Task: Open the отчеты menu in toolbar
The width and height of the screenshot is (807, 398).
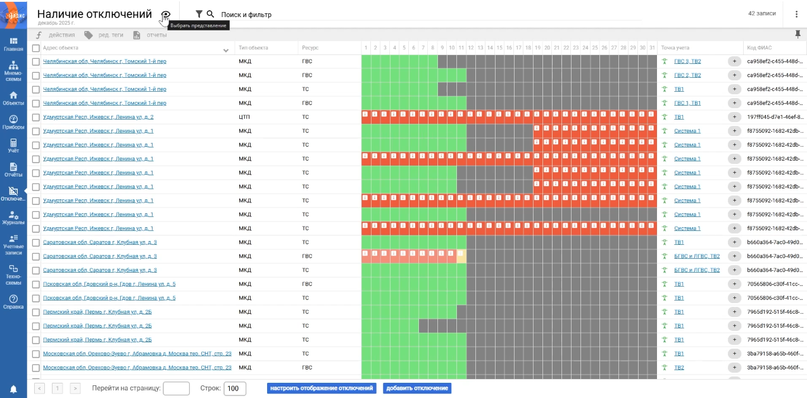Action: click(150, 35)
